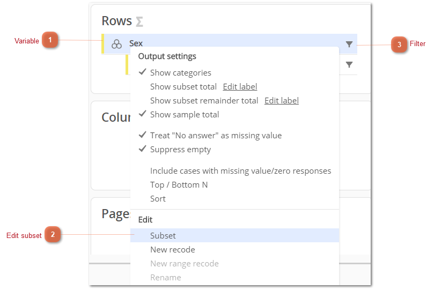Toggle Suppress empty option
The height and width of the screenshot is (290, 434).
pyautogui.click(x=180, y=150)
